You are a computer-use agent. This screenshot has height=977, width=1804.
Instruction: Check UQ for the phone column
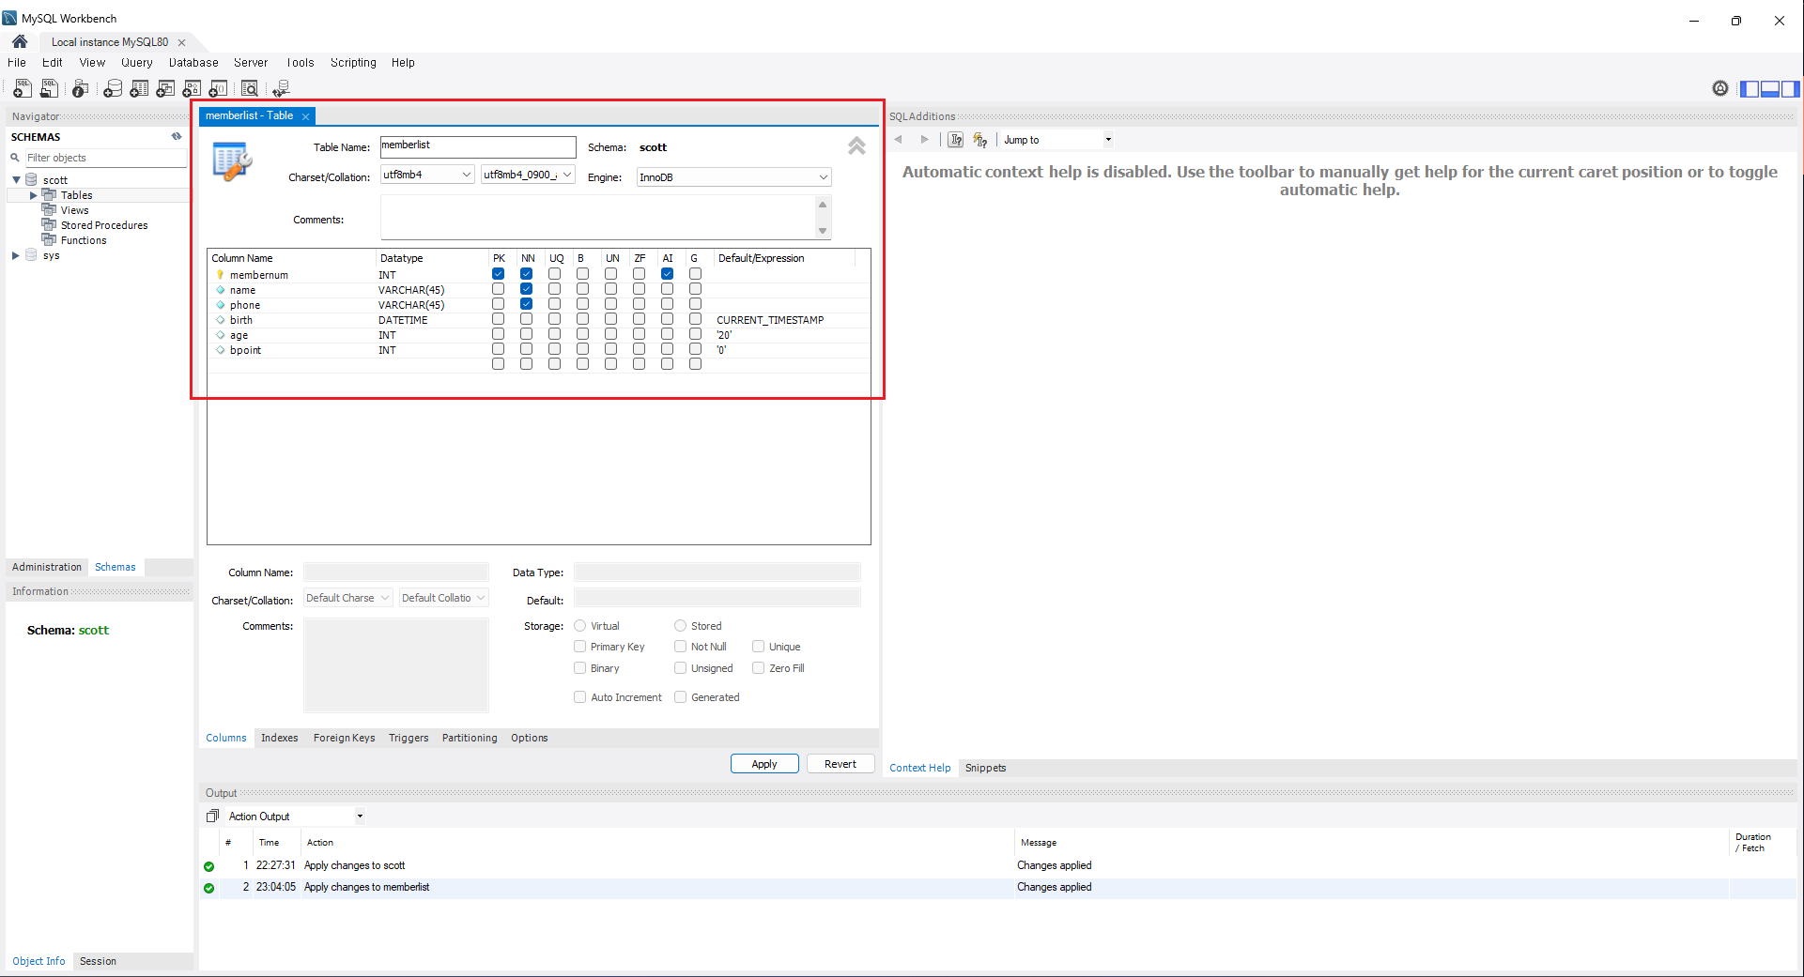554,304
